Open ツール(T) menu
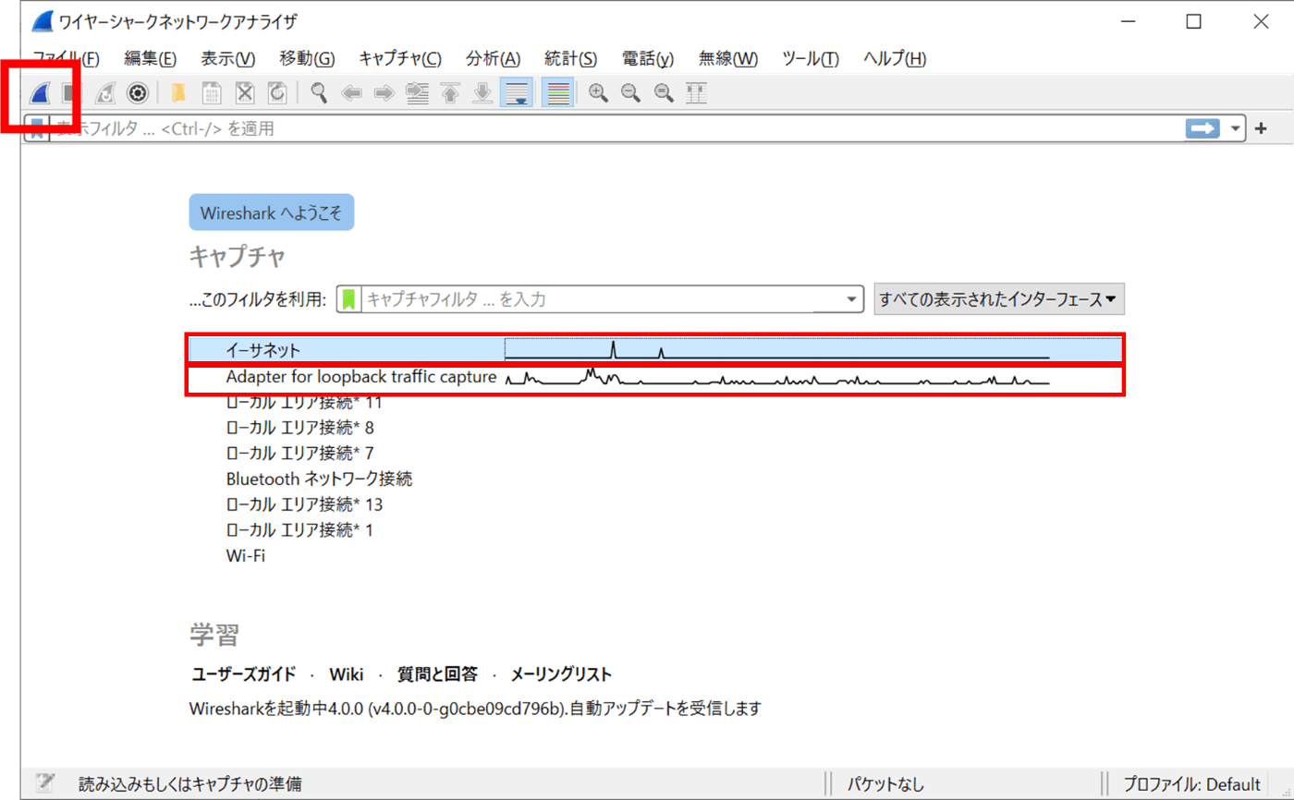The width and height of the screenshot is (1294, 800). pyautogui.click(x=811, y=58)
